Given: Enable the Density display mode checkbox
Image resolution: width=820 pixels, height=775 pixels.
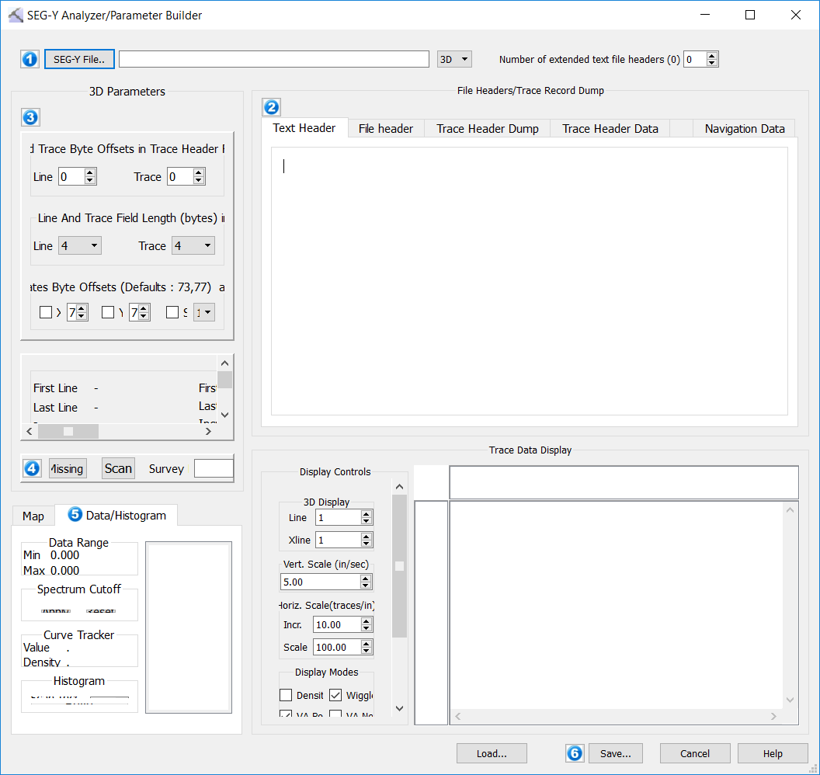Looking at the screenshot, I should click(286, 695).
